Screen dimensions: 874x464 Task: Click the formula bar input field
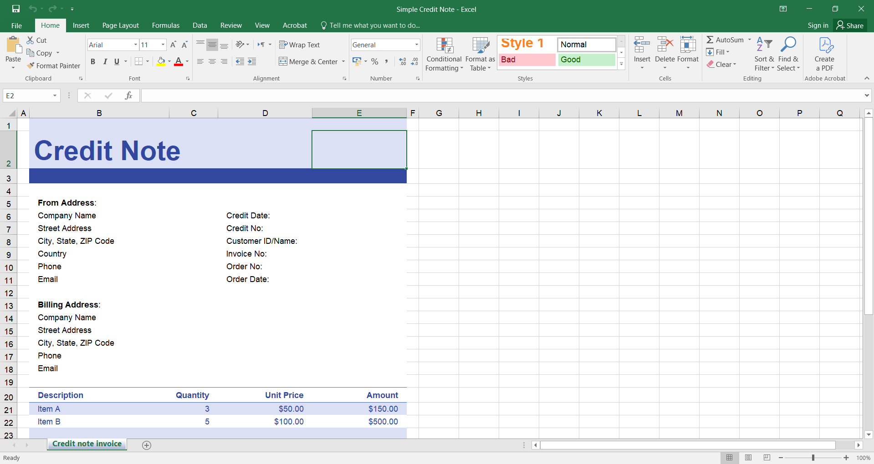[501, 96]
